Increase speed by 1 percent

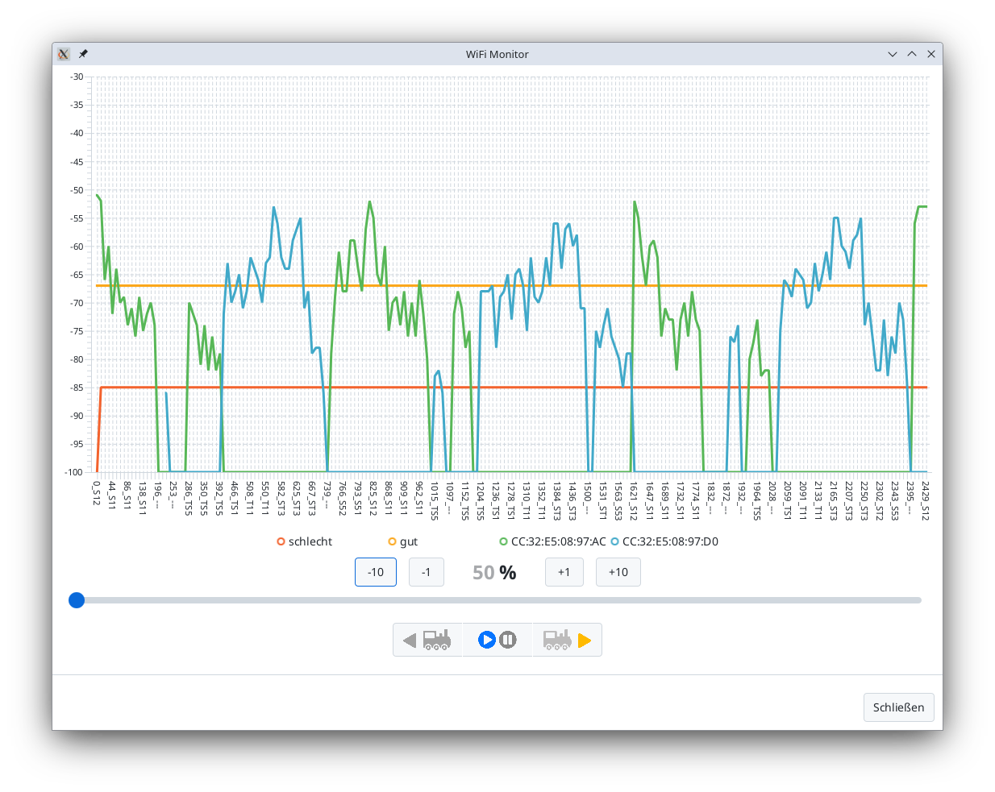(x=564, y=572)
